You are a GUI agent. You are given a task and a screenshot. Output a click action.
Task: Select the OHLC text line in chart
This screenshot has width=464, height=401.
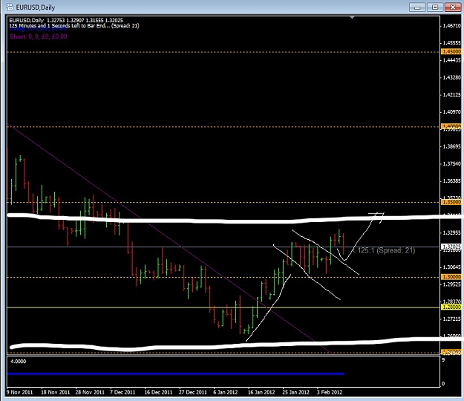tap(66, 20)
